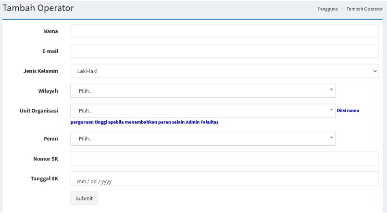Click the Tambah Operator breadcrumb
The width and height of the screenshot is (387, 214).
[x=364, y=9]
